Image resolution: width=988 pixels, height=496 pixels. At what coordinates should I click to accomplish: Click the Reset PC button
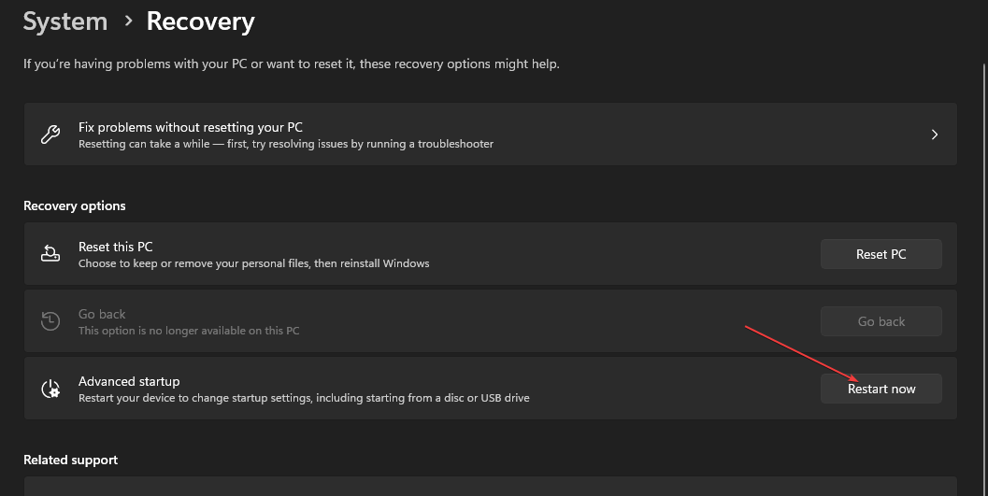pyautogui.click(x=881, y=254)
